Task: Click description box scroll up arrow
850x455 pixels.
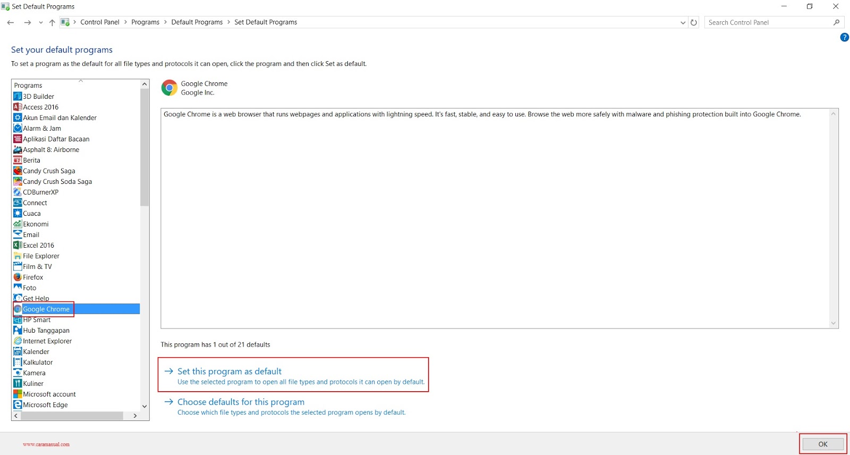Action: coord(834,114)
